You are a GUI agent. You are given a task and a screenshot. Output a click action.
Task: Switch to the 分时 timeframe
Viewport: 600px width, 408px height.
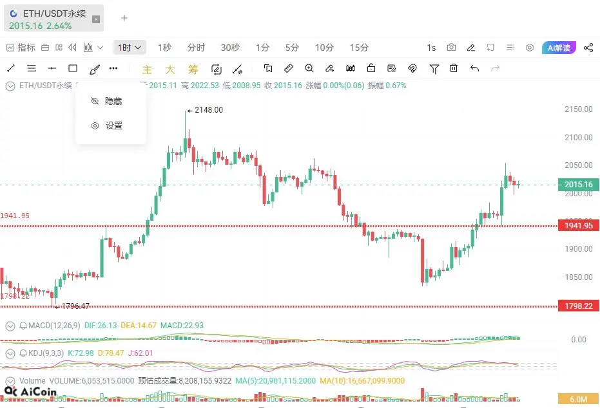tap(197, 48)
